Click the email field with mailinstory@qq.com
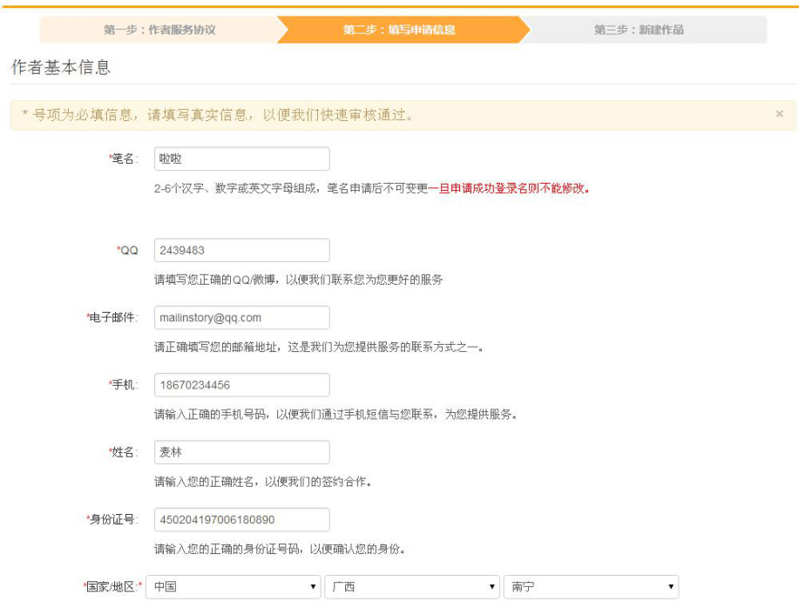799x615 pixels. coord(241,318)
